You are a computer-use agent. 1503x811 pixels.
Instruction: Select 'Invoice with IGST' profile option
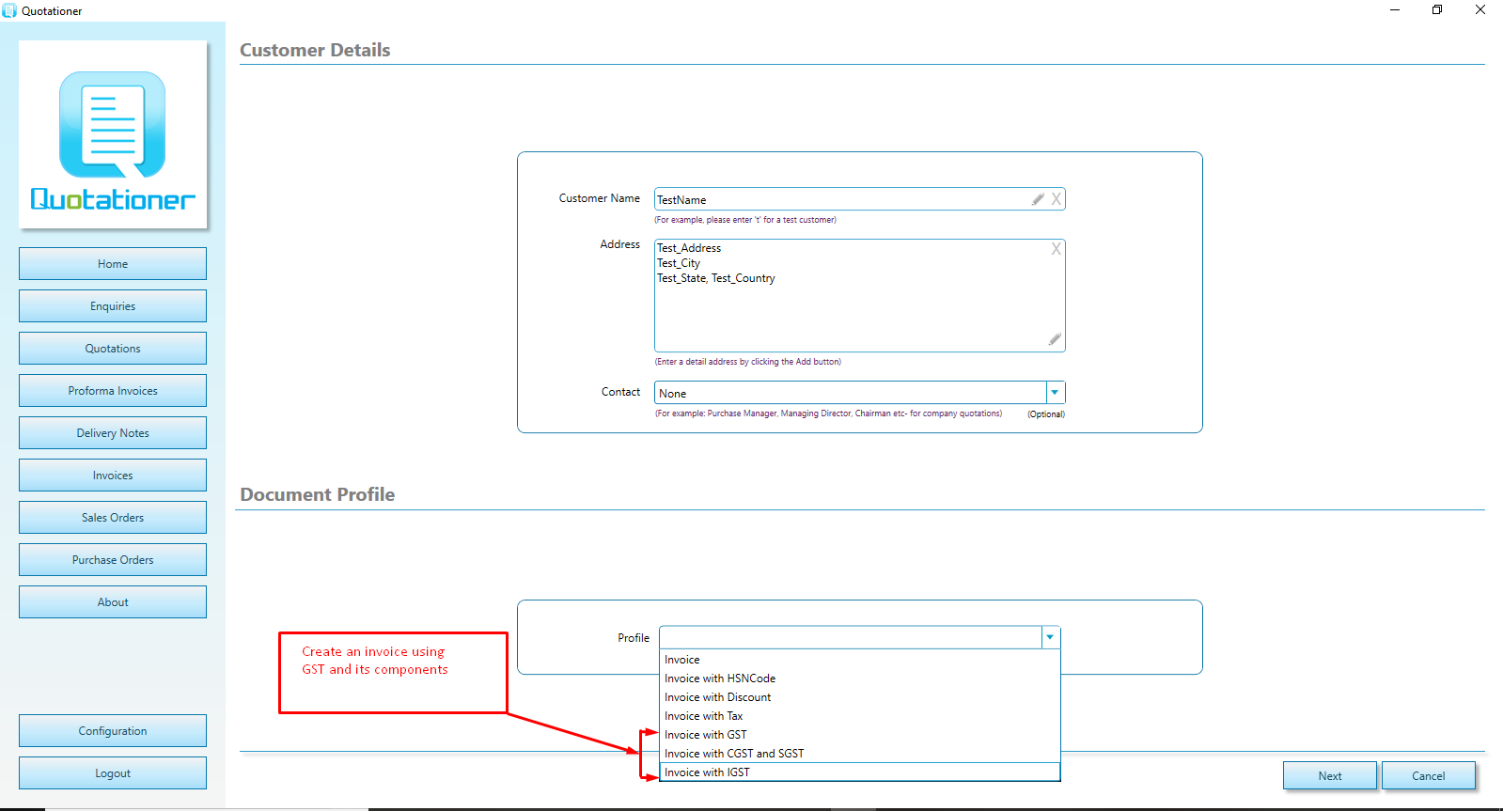tap(860, 772)
